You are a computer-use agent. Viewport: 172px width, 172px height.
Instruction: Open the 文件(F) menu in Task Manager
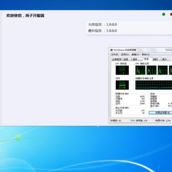[115, 54]
